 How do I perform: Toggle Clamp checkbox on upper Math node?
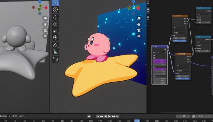tap(198, 17)
